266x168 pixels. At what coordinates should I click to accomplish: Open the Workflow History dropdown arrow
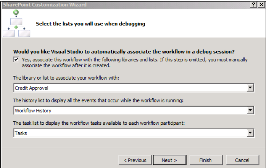[250, 110]
